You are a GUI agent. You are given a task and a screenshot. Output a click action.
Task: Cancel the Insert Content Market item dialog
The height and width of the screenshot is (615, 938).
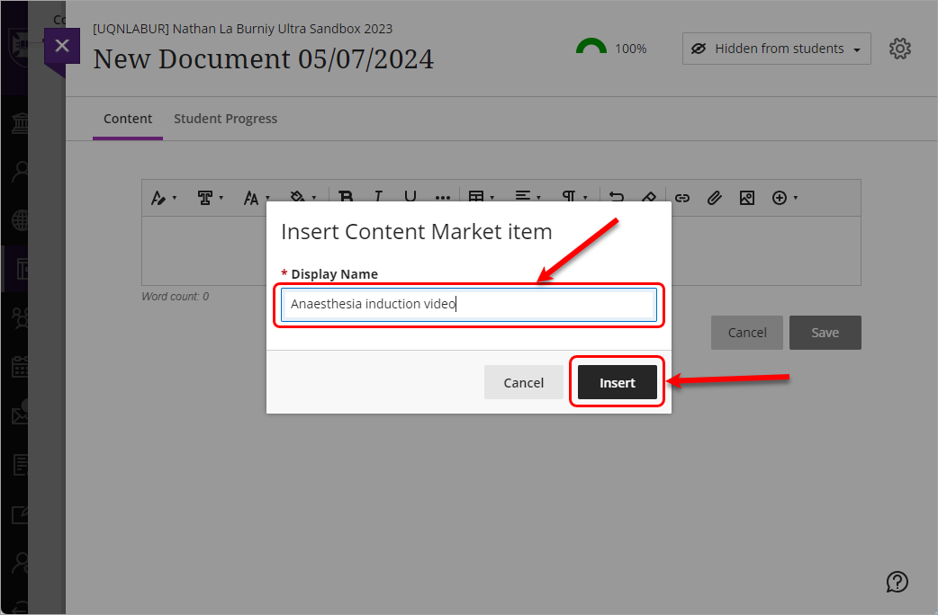[x=523, y=382]
